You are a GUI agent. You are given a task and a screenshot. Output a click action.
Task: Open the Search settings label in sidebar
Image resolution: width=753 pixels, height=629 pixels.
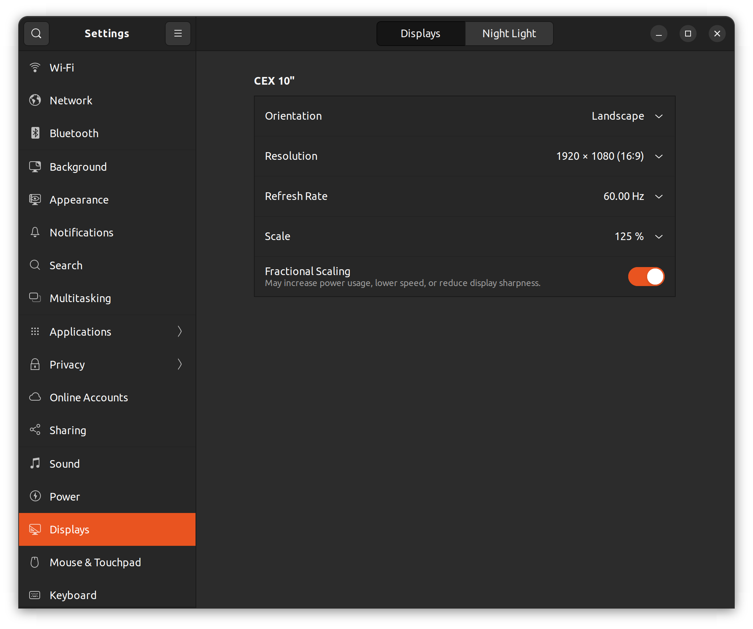66,265
